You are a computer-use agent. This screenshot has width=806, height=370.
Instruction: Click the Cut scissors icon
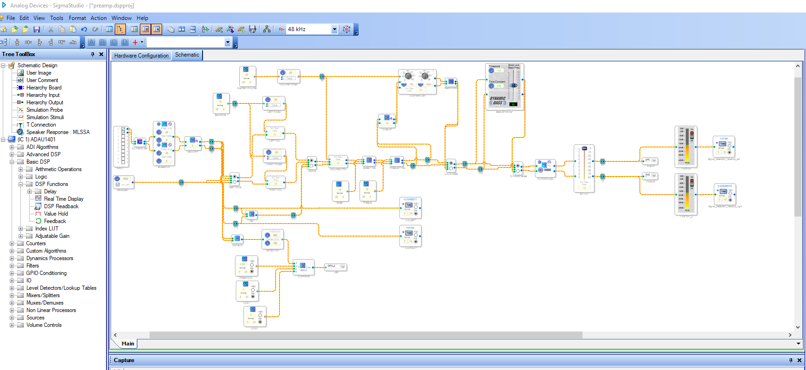coord(51,29)
